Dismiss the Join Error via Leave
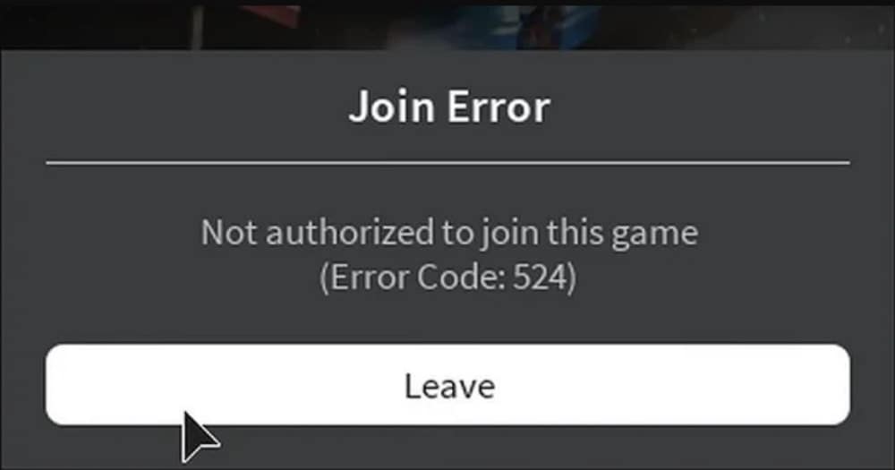The image size is (895, 470). (x=447, y=385)
